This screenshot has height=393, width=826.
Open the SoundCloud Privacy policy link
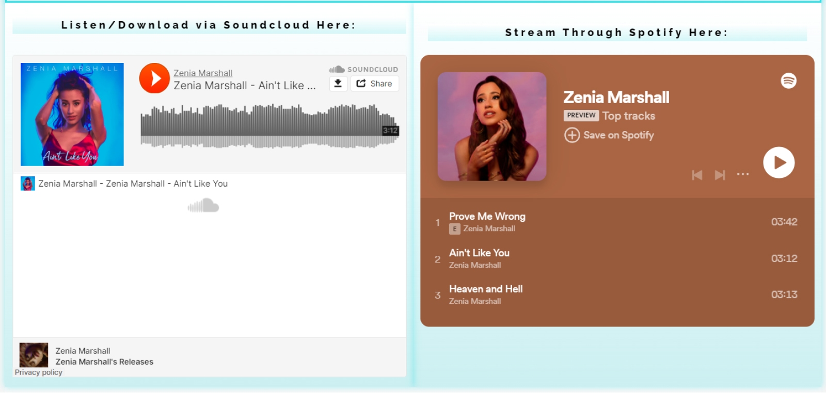pyautogui.click(x=39, y=372)
